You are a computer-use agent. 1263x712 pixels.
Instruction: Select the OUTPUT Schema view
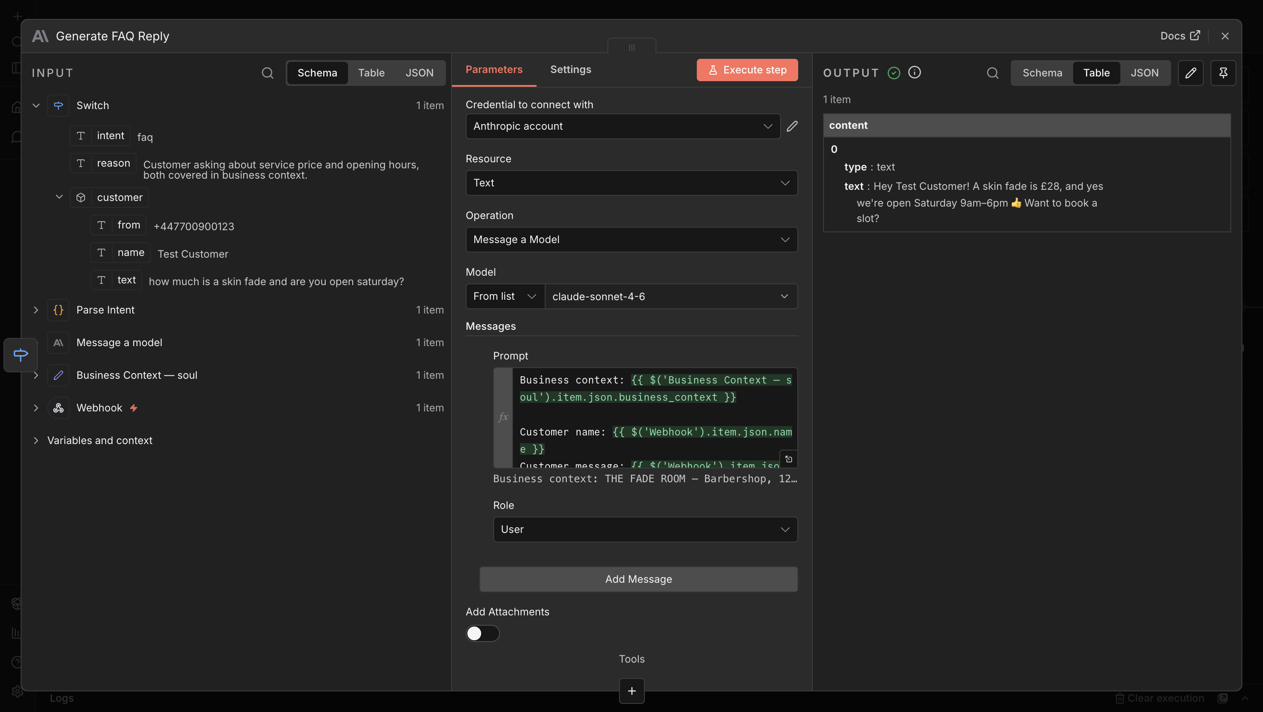[1042, 73]
